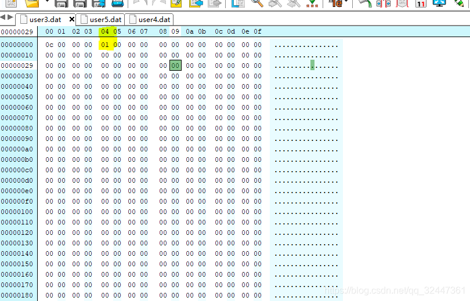Screen dimensions: 470x301
Task: Close the user3.dat tab
Action: tap(71, 20)
